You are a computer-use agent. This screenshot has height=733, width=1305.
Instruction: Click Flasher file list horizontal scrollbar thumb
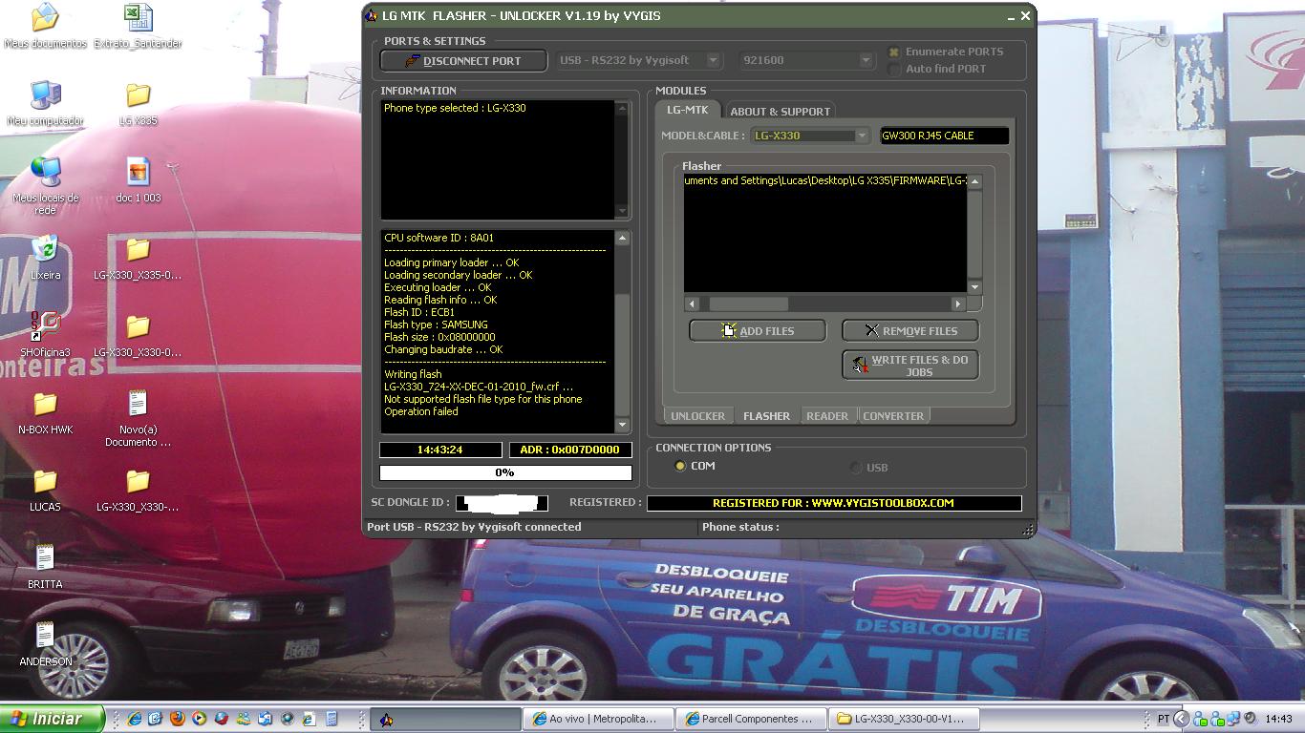pos(748,304)
